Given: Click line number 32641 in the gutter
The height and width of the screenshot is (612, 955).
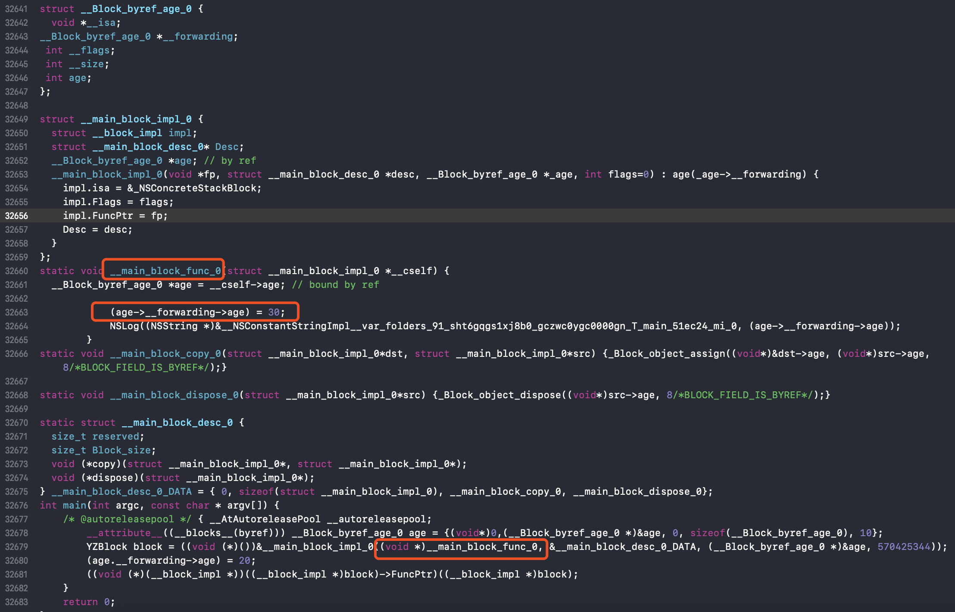Looking at the screenshot, I should pyautogui.click(x=16, y=9).
